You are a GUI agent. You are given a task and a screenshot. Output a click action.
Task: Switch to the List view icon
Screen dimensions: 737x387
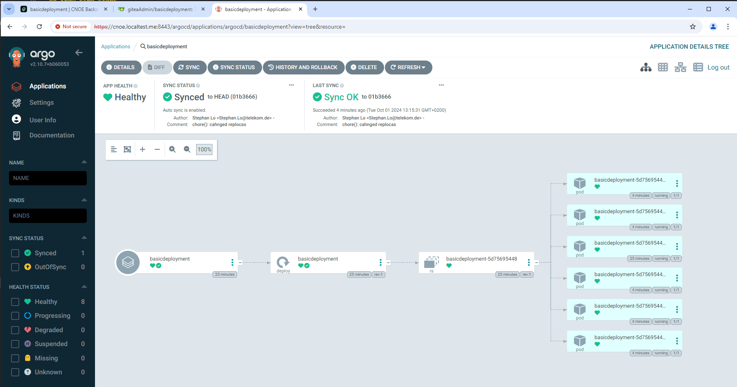tap(698, 67)
